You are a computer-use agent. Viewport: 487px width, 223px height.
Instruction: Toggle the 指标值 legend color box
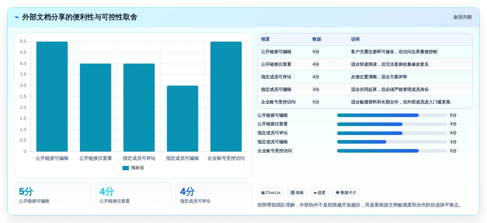(x=126, y=168)
